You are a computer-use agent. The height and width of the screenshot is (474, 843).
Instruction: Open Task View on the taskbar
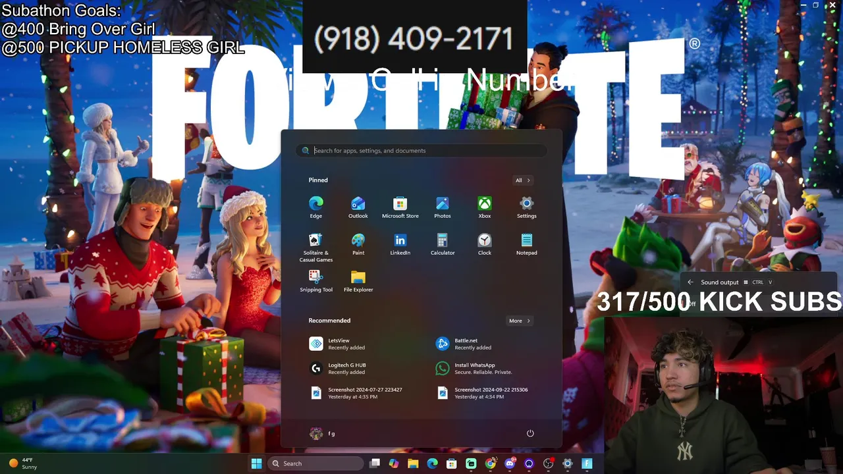pyautogui.click(x=375, y=463)
